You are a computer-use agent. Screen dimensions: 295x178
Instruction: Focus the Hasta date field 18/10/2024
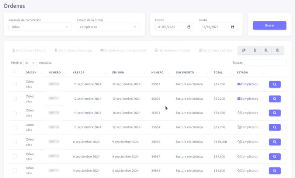(x=218, y=27)
